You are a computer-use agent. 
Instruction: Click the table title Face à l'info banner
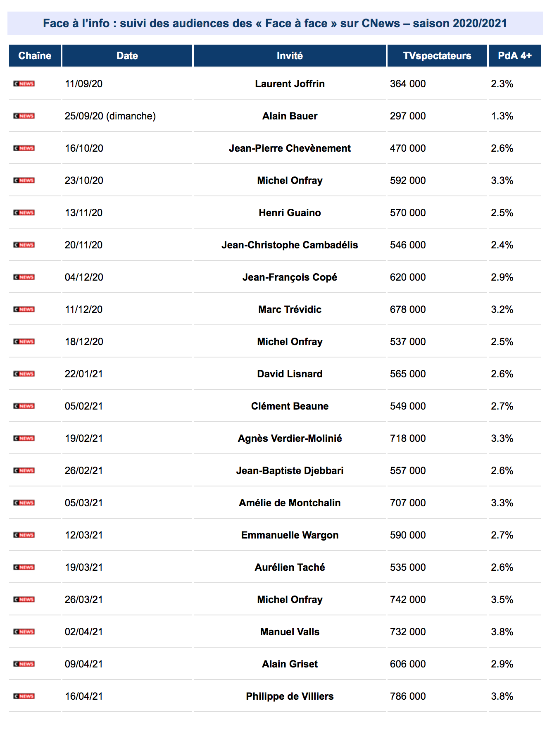click(x=275, y=23)
